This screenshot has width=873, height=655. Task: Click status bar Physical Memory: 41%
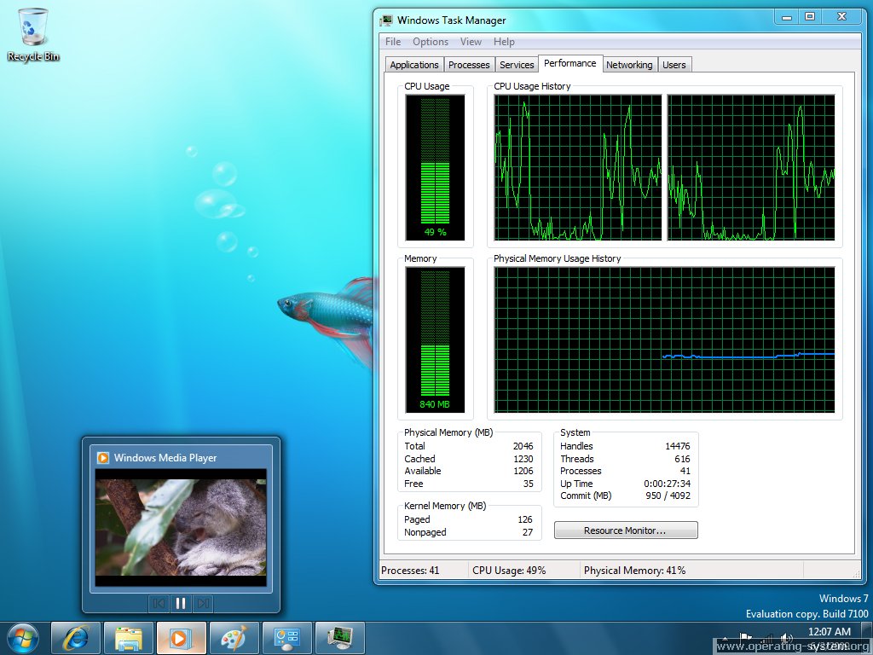click(634, 571)
